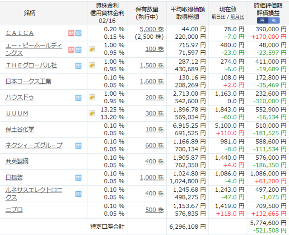Select the 銘柄 column header
The width and height of the screenshot is (289, 235).
coord(30,13)
